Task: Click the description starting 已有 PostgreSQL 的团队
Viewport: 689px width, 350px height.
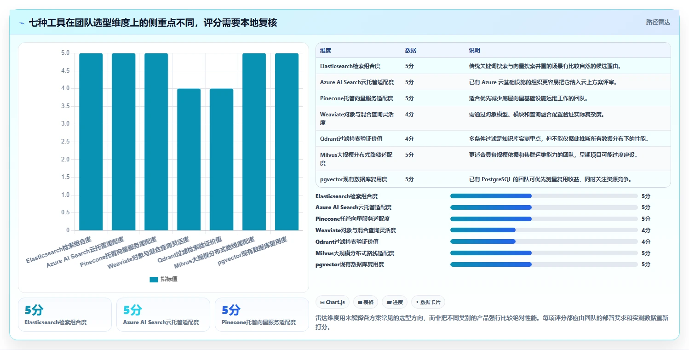Action: click(550, 179)
